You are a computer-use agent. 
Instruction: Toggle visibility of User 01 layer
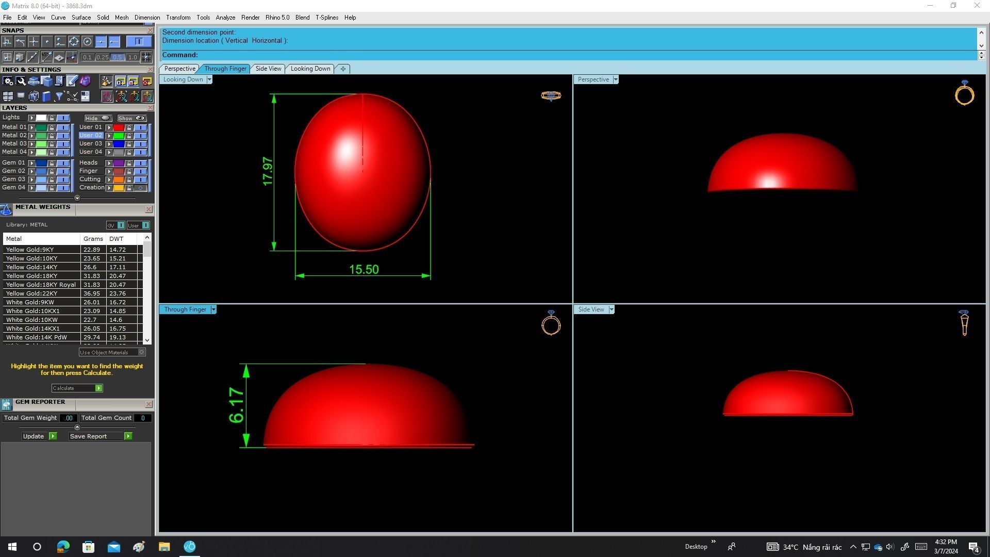pos(140,127)
